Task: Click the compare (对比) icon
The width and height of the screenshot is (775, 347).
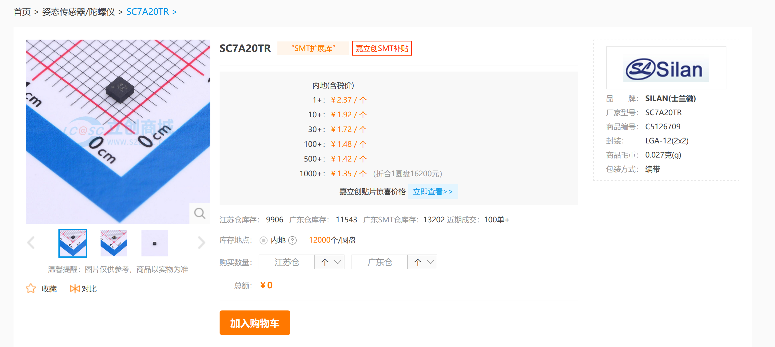Action: coord(74,288)
